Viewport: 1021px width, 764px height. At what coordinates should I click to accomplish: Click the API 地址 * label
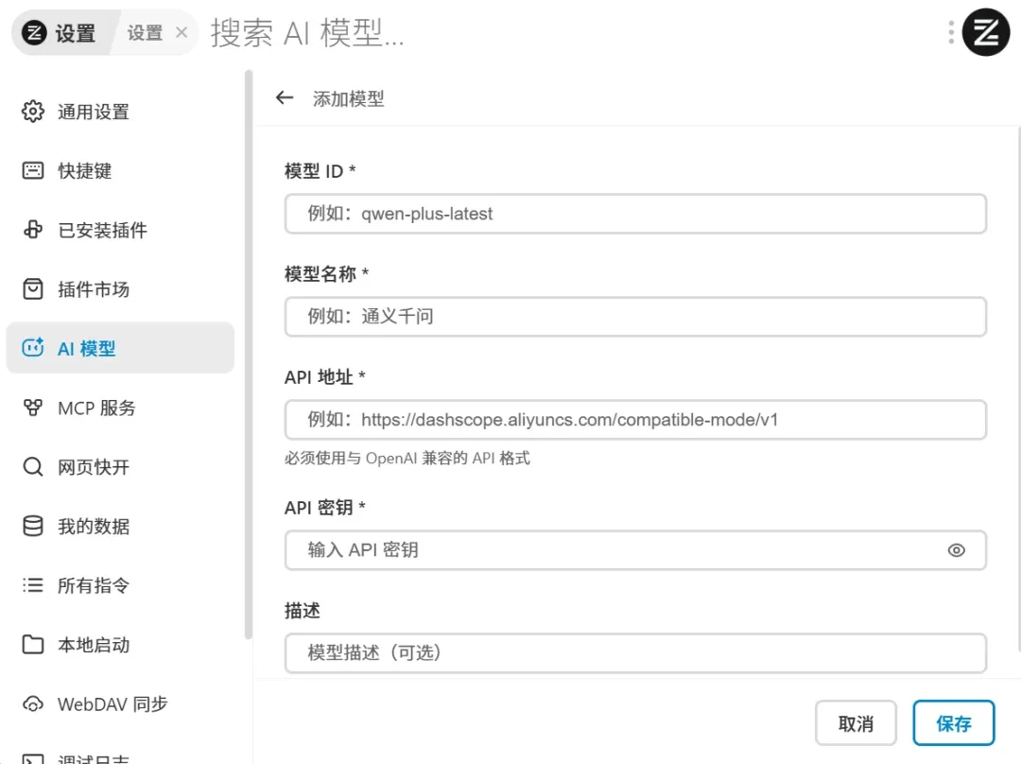[x=325, y=377]
